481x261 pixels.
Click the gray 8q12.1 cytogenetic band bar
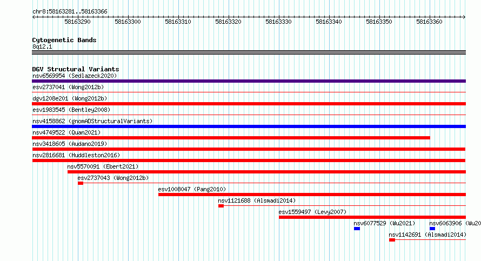(249, 52)
